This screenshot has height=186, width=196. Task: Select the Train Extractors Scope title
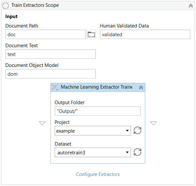pos(35,5)
